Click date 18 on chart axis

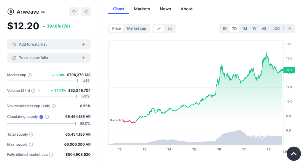point(269,149)
